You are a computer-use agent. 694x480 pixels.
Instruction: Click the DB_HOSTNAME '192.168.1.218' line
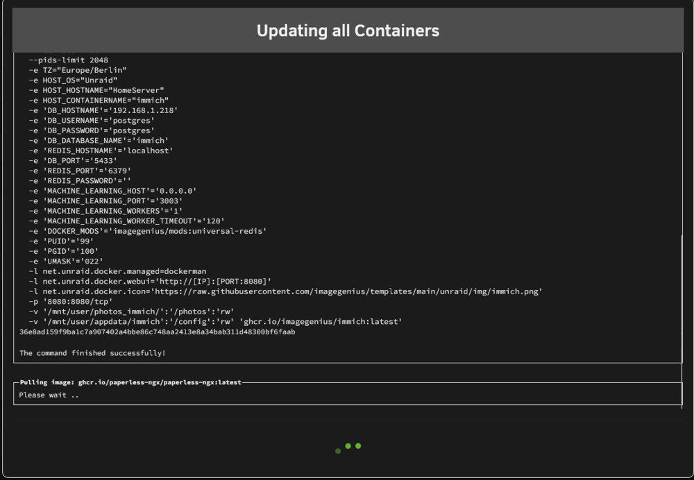click(103, 110)
